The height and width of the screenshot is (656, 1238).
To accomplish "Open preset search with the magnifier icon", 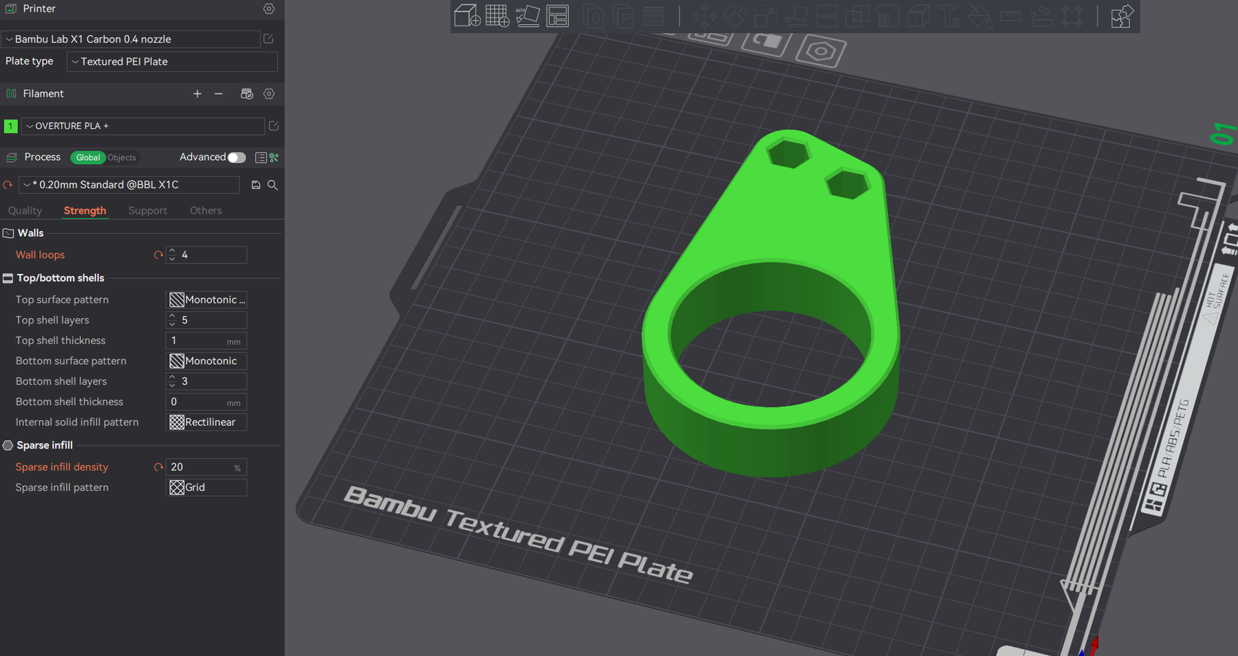I will 272,184.
